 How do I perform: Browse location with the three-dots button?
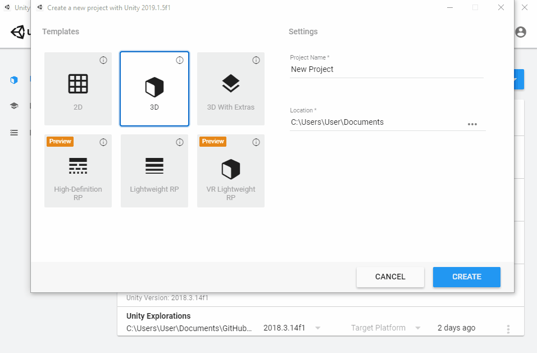pos(472,124)
